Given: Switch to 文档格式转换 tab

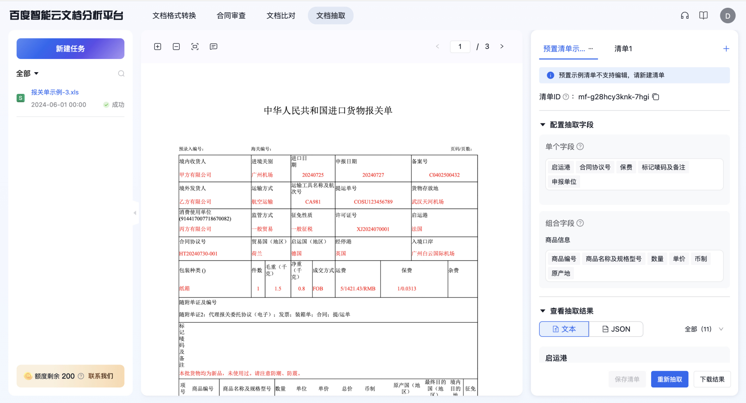Looking at the screenshot, I should 174,16.
